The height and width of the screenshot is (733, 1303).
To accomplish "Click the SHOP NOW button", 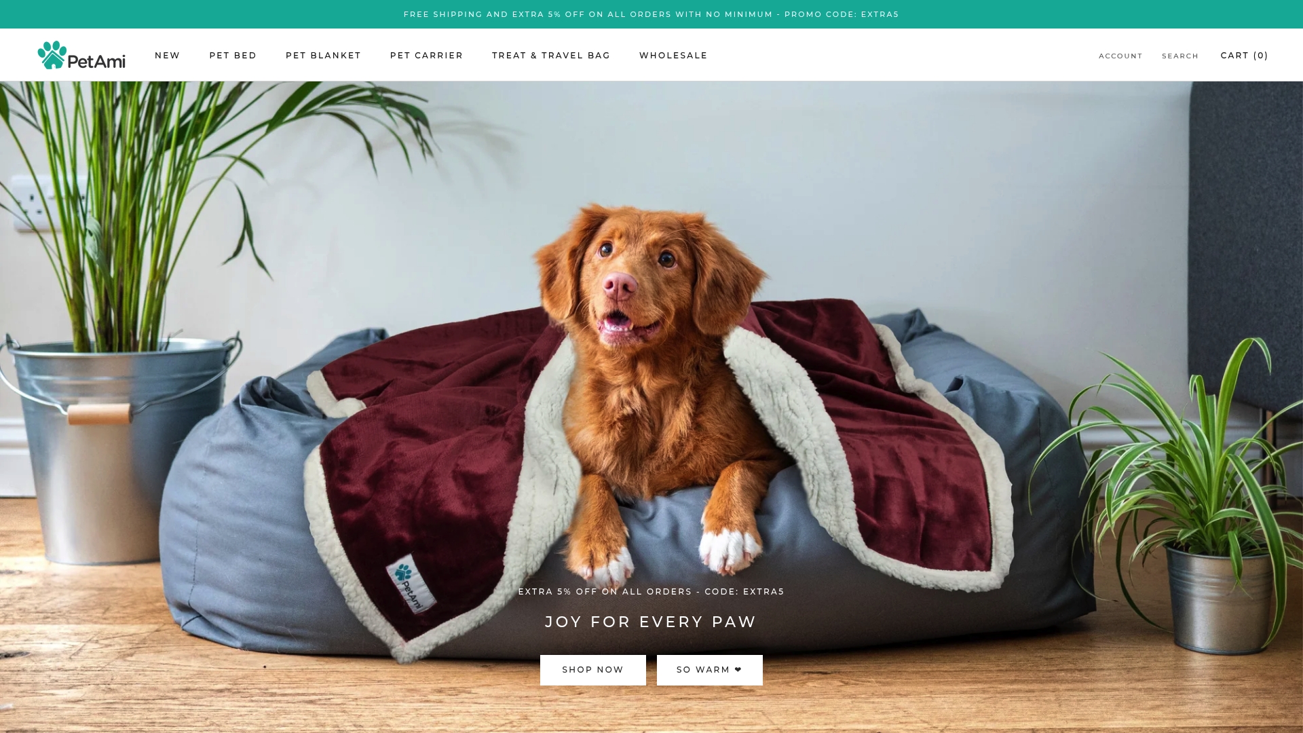I will pyautogui.click(x=593, y=670).
